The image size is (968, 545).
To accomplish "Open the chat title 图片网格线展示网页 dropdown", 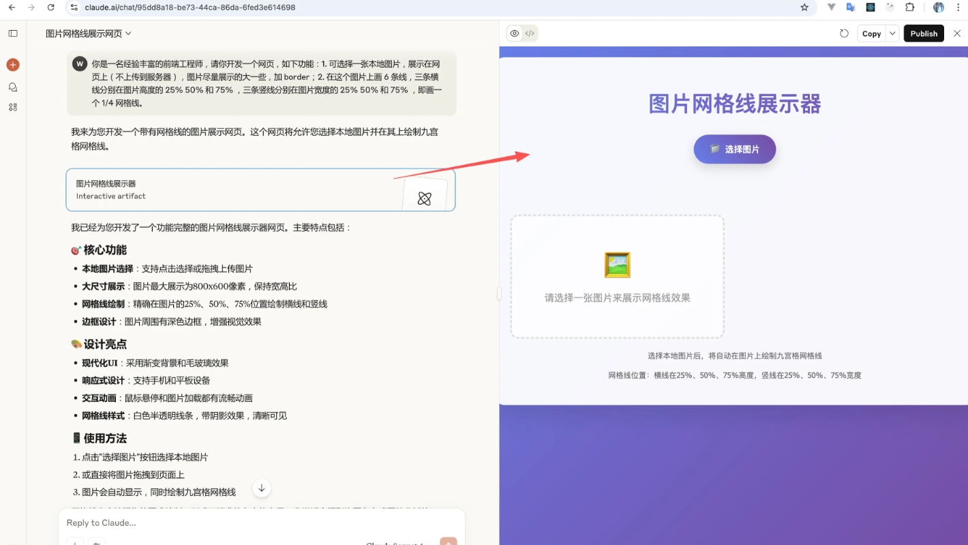I will pyautogui.click(x=89, y=33).
